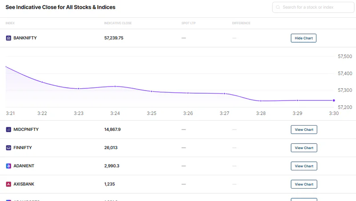Click the 3:22 chart data point
This screenshot has width=356, height=201.
click(42, 82)
